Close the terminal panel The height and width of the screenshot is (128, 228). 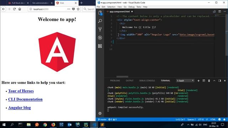pos(225,81)
